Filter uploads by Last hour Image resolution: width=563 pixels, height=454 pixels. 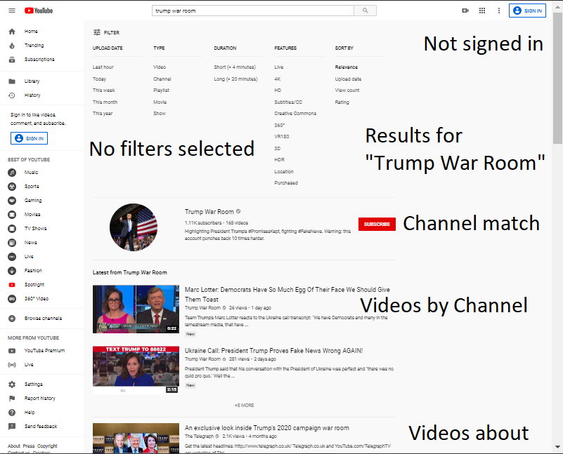pyautogui.click(x=103, y=67)
